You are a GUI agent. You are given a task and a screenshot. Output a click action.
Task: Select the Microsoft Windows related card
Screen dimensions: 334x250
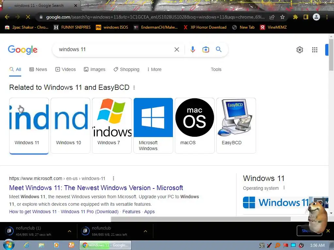pyautogui.click(x=153, y=126)
